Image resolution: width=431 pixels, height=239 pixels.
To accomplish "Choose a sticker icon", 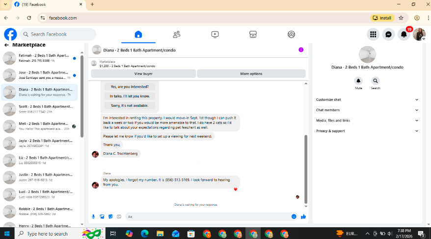I will coord(110,216).
